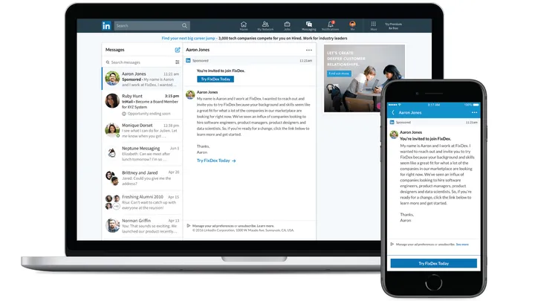Click the Search messages field
This screenshot has width=535, height=301.
[138, 62]
